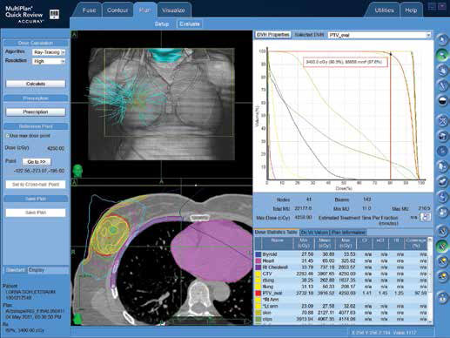
Task: Expand the Selected DVH PTV_eval dropdown
Action: pyautogui.click(x=379, y=35)
